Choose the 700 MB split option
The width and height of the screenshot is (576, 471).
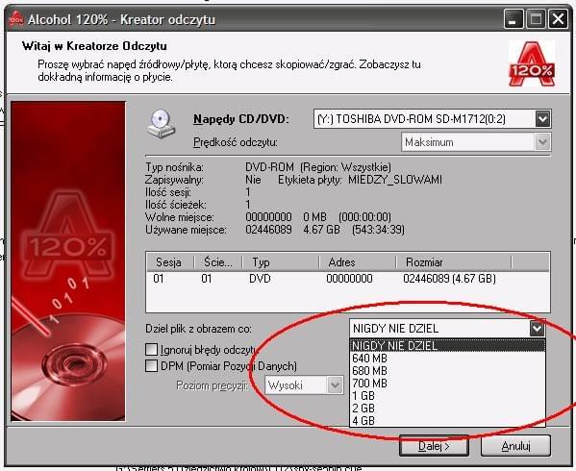(x=447, y=384)
